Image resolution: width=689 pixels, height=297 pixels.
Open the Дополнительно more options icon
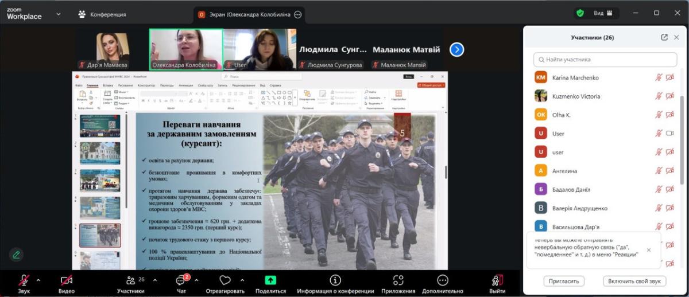[442, 280]
